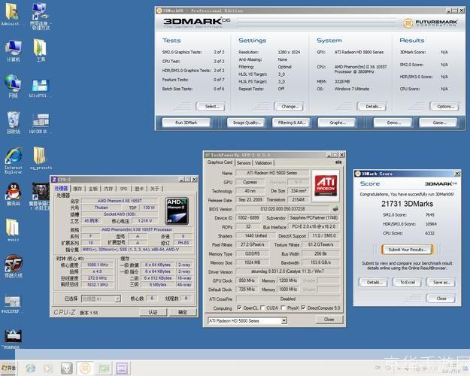Open the Recycle Bin desktop icon
The width and height of the screenshot is (470, 376).
click(14, 122)
